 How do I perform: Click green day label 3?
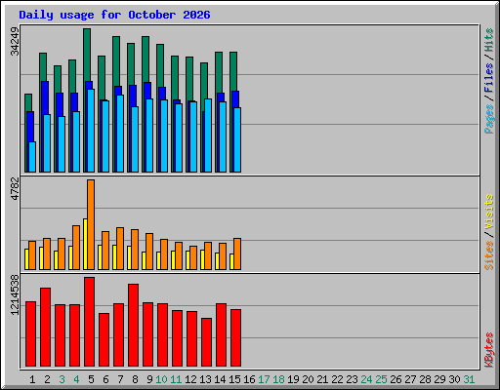[62, 379]
